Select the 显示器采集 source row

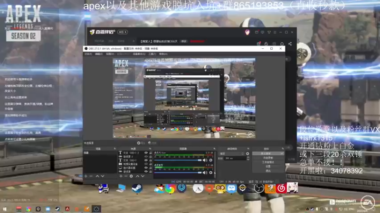pyautogui.click(x=135, y=168)
